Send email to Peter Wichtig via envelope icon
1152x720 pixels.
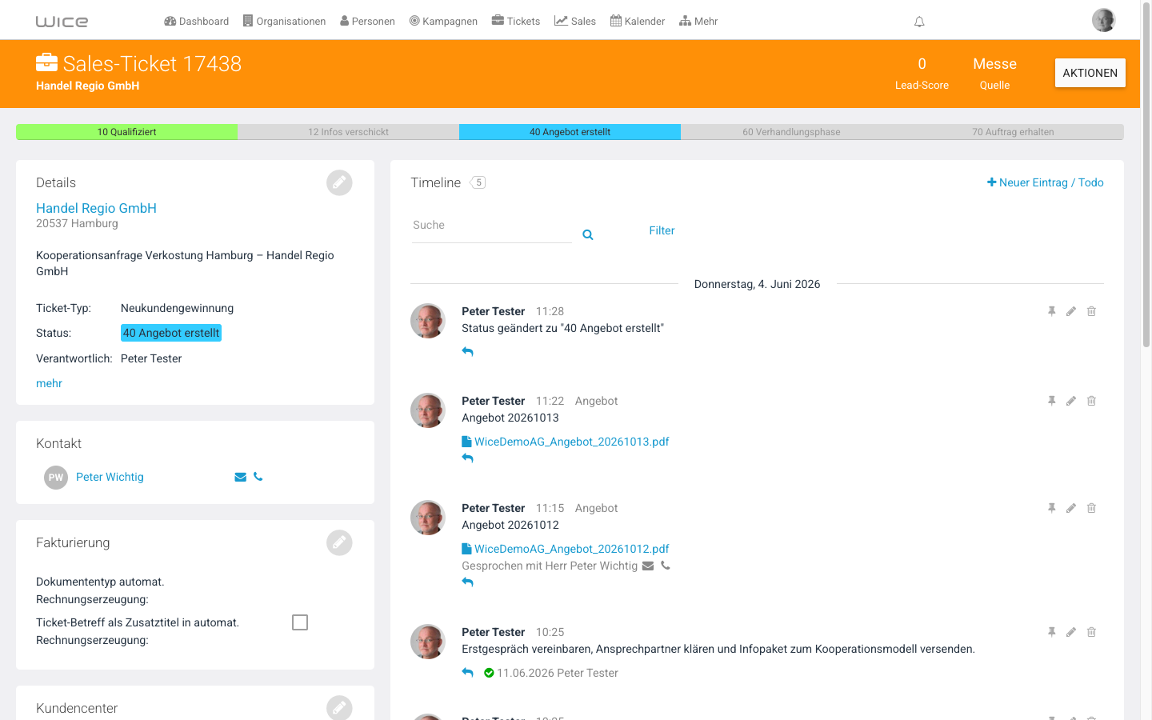click(240, 477)
